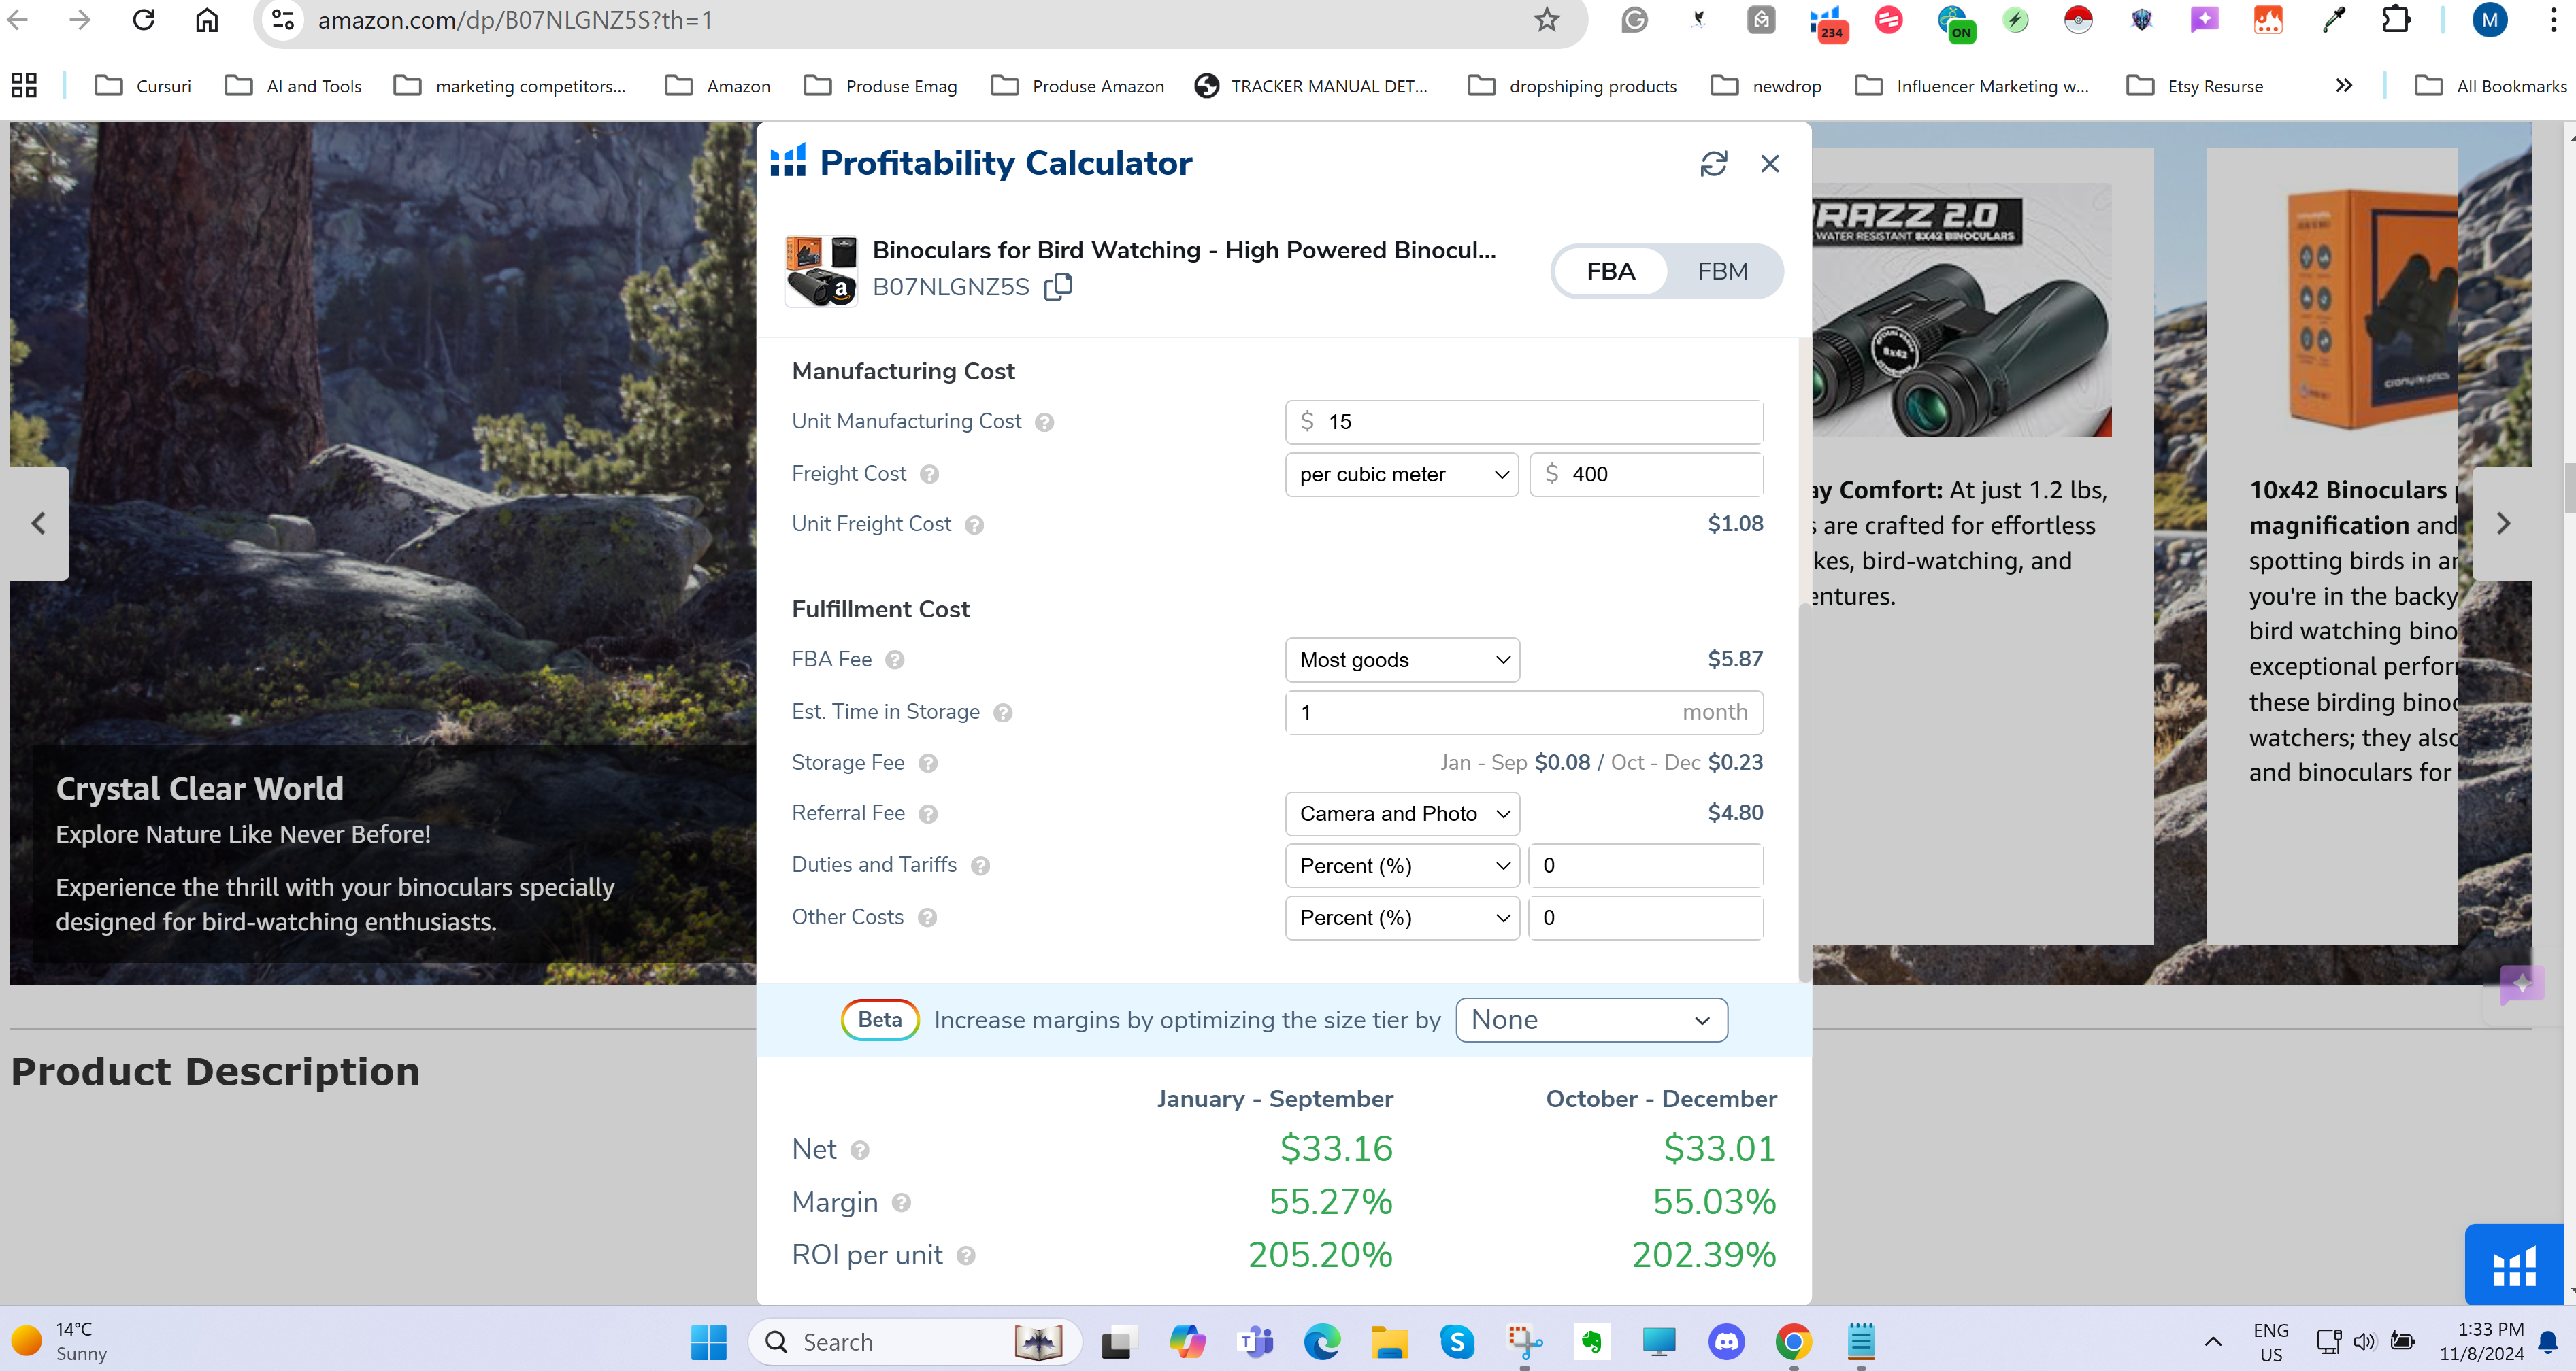Expand hidden bookmarks with double chevron
2576x1371 pixels.
coord(2343,86)
